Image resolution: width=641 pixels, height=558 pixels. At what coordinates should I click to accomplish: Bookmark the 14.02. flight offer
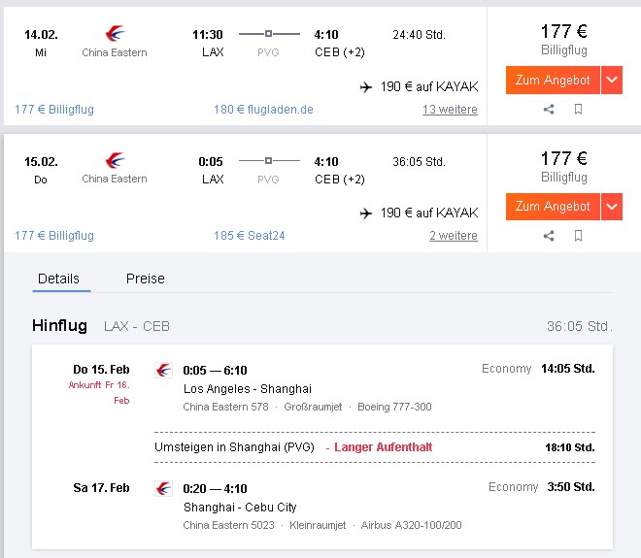pos(578,109)
